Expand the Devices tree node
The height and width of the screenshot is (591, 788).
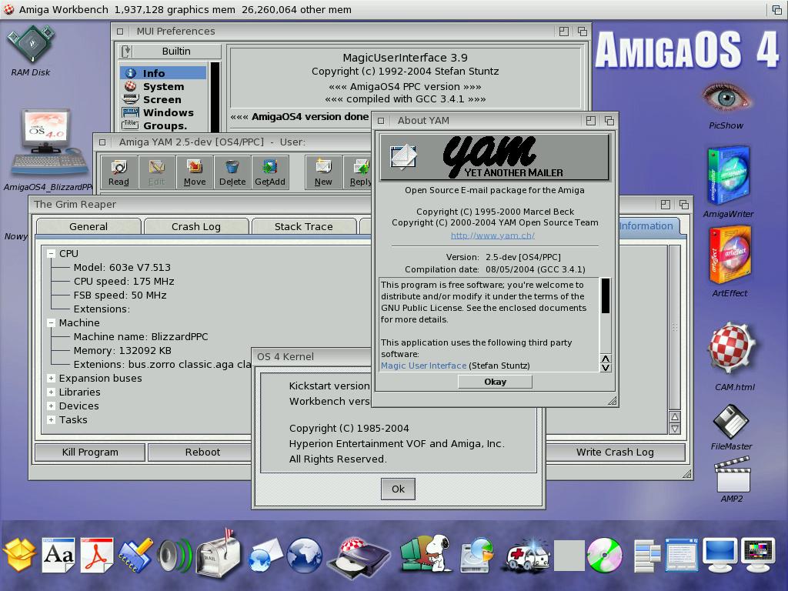52,406
